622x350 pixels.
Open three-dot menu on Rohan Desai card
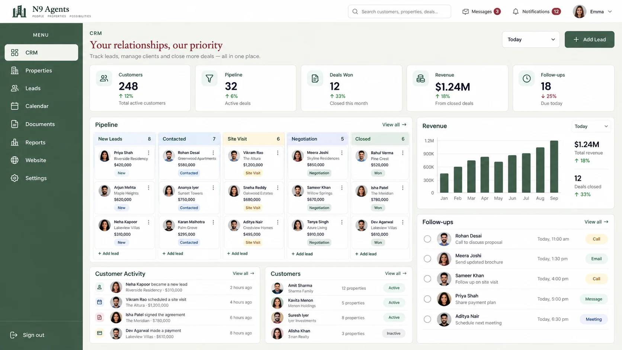click(x=213, y=153)
